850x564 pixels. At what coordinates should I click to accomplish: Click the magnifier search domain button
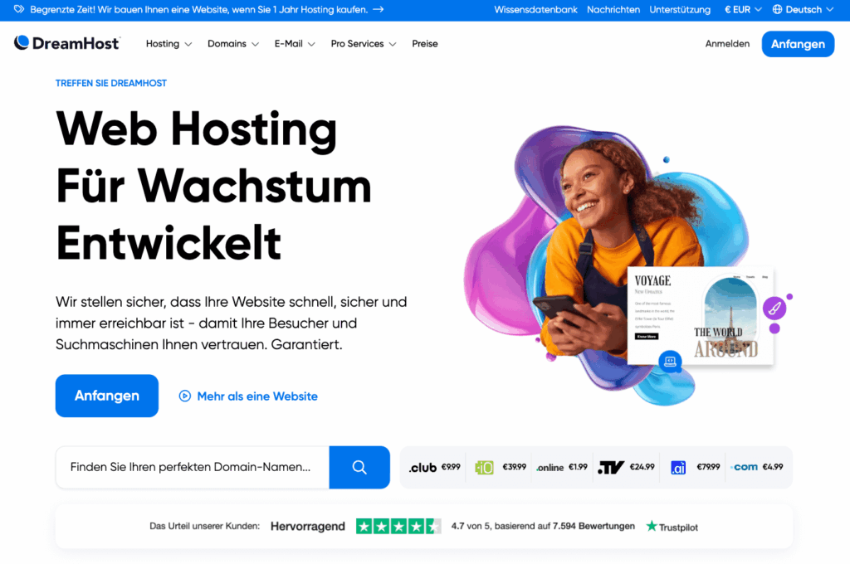(x=359, y=467)
